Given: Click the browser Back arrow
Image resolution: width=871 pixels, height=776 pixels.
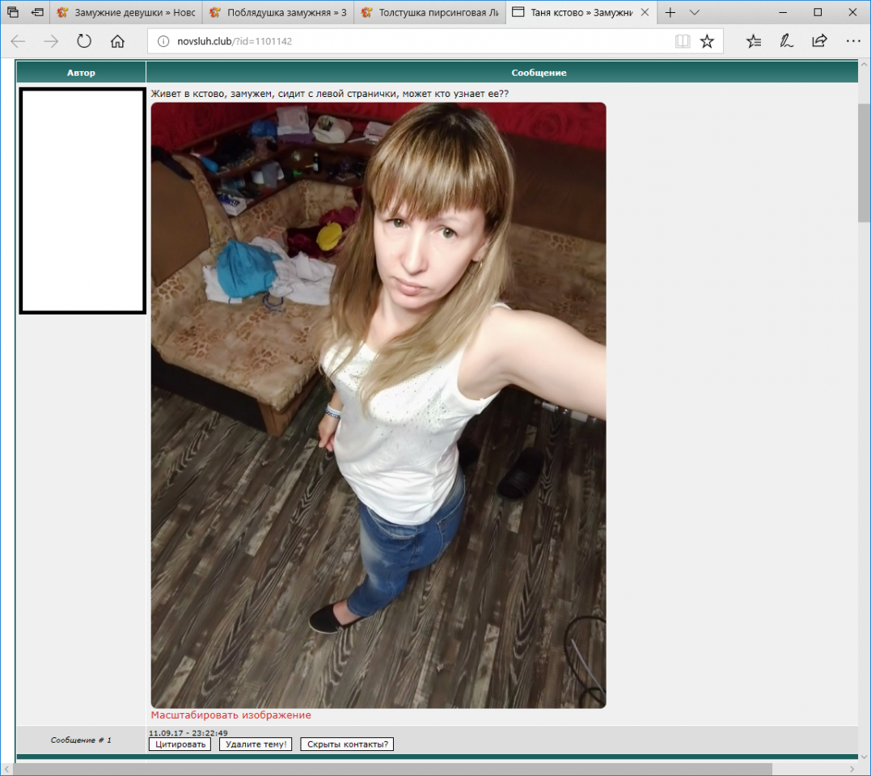Looking at the screenshot, I should pyautogui.click(x=18, y=41).
